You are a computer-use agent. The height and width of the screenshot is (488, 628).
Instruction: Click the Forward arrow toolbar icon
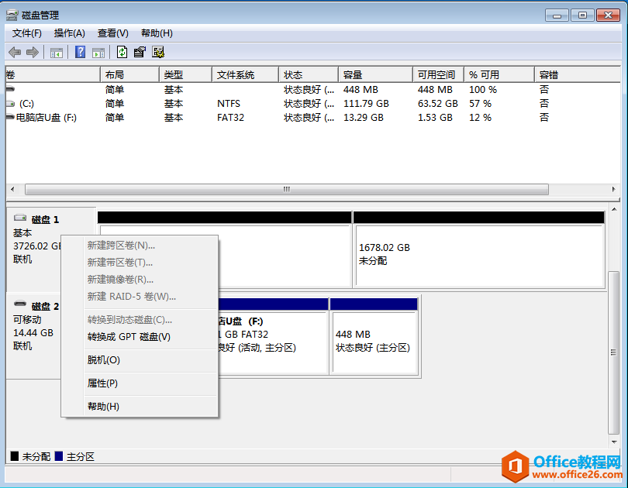coord(32,53)
